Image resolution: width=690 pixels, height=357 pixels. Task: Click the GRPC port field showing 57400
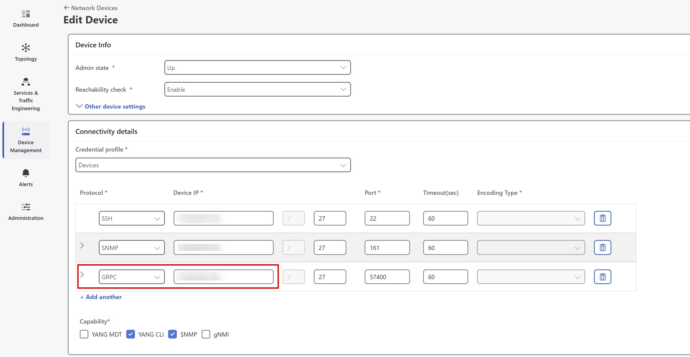point(387,277)
